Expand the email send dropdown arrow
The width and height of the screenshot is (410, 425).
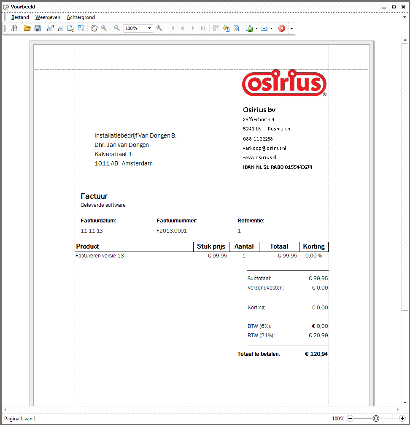click(271, 29)
